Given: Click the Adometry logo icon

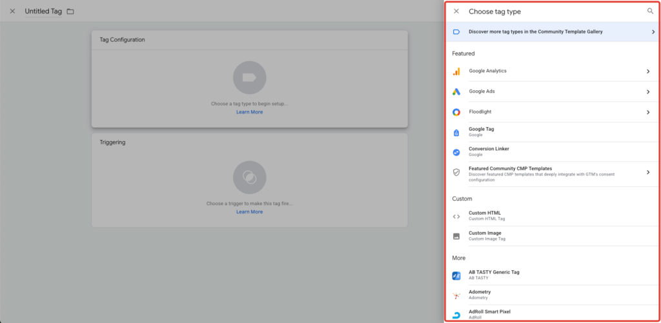Looking at the screenshot, I should coord(456,296).
